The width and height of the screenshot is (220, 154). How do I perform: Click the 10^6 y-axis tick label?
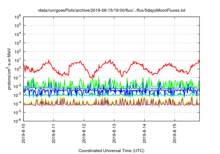pyautogui.click(x=18, y=17)
